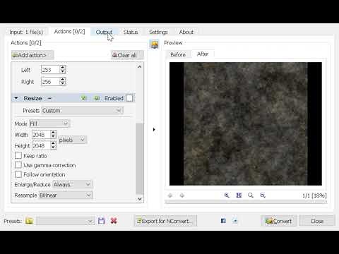Open the Status tab
339x254 pixels.
(x=131, y=32)
